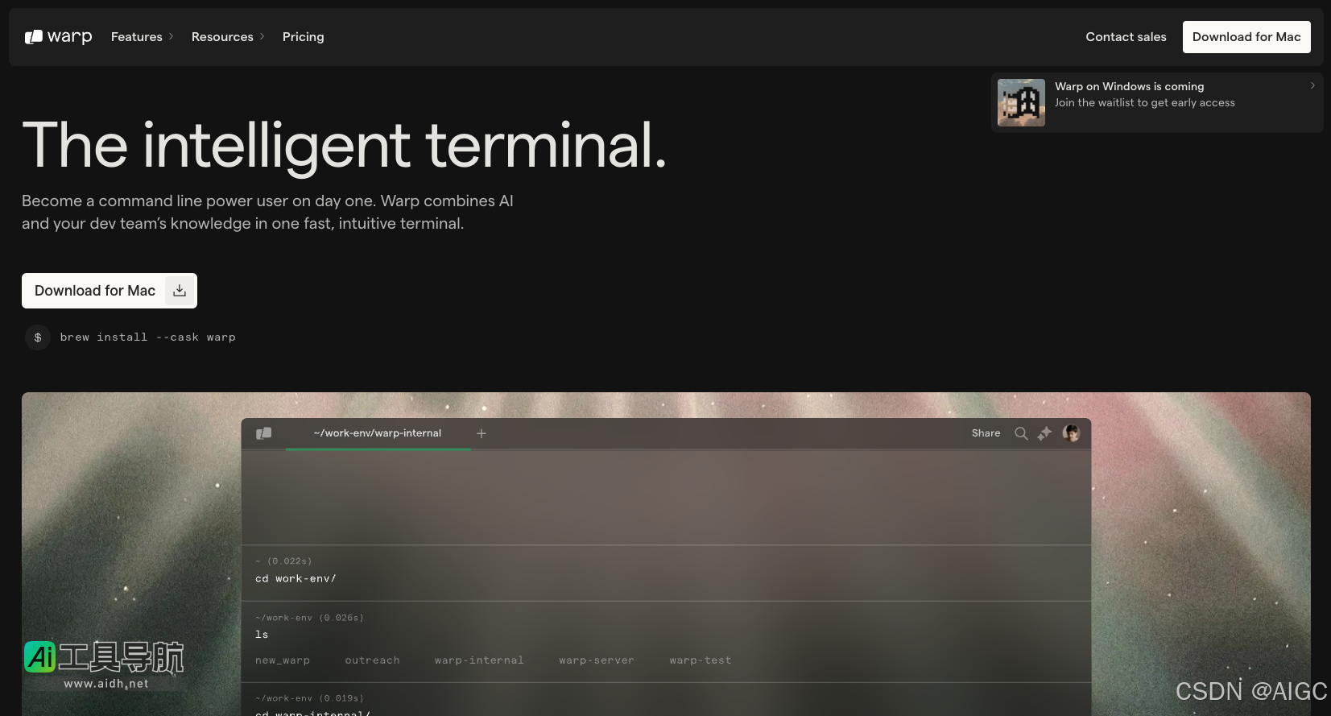The image size is (1331, 716).
Task: Click Contact sales link
Action: click(x=1126, y=37)
